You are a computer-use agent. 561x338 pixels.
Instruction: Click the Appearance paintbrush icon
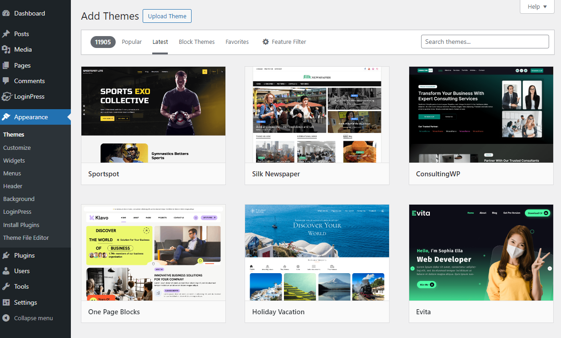click(x=6, y=117)
